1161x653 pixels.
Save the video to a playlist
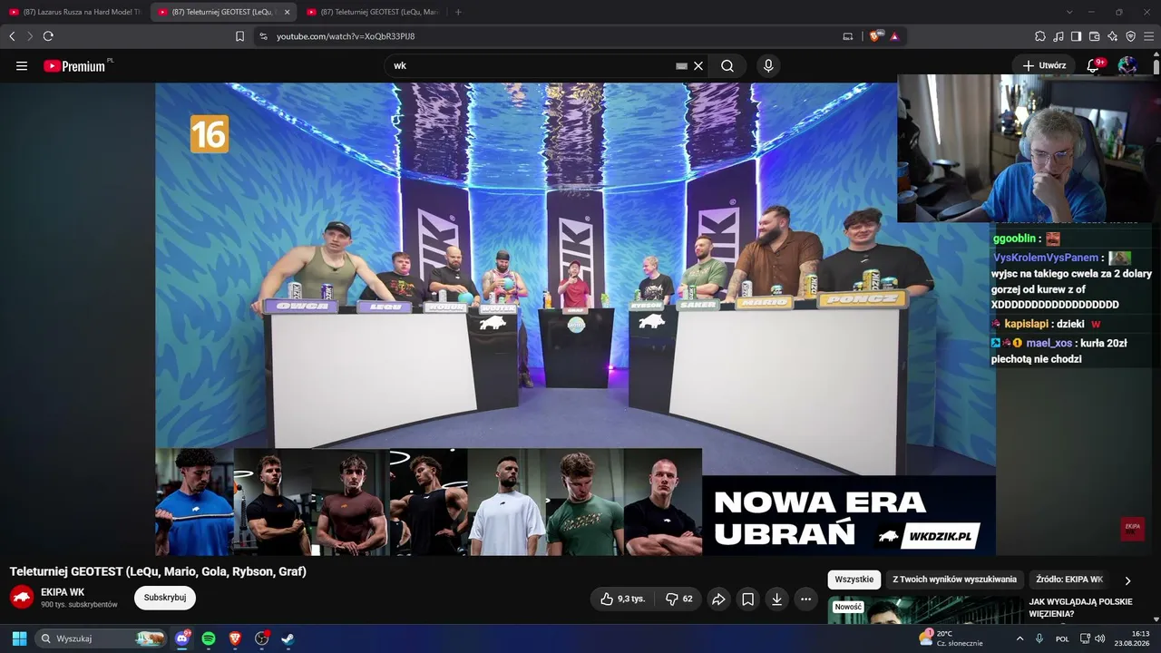747,599
